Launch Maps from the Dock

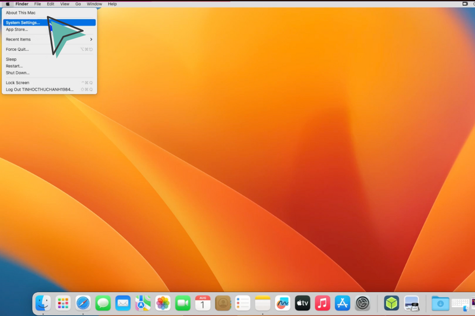point(142,303)
